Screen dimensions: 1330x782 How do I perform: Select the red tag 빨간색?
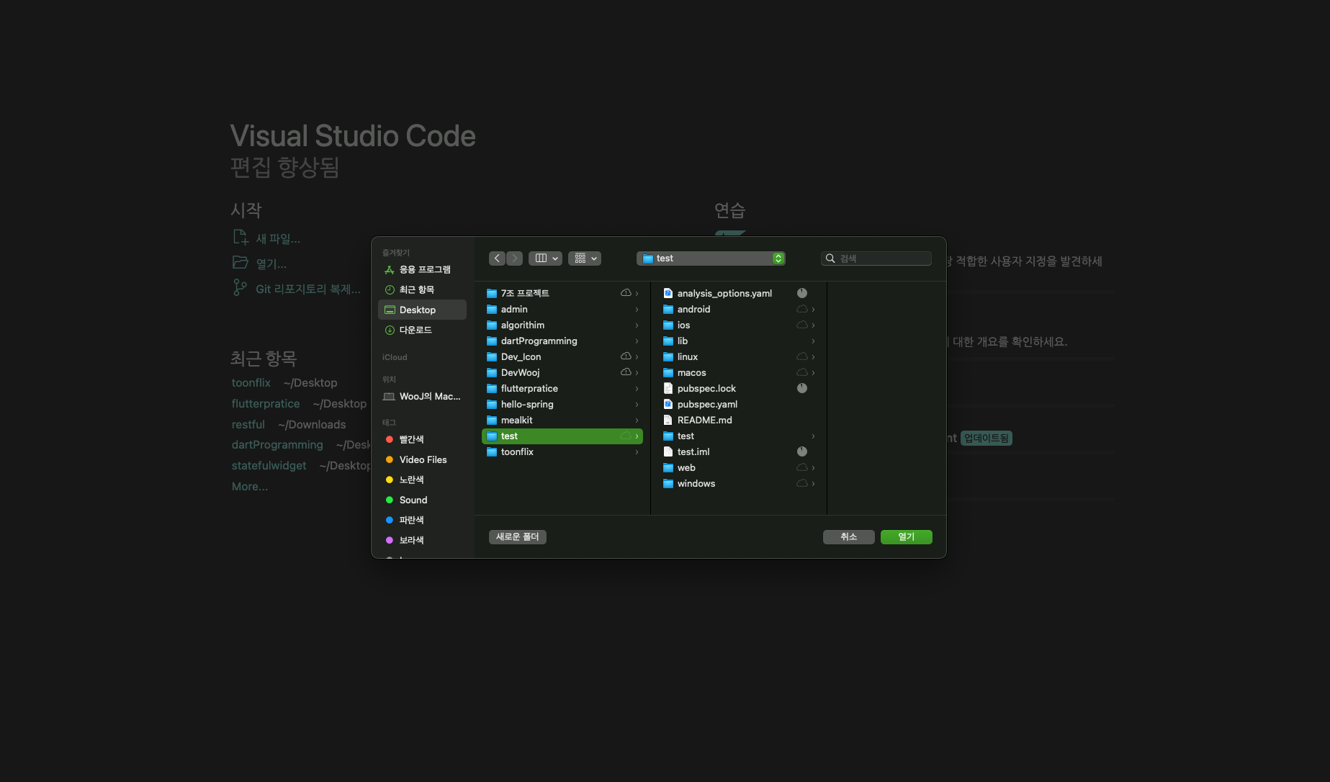click(422, 439)
